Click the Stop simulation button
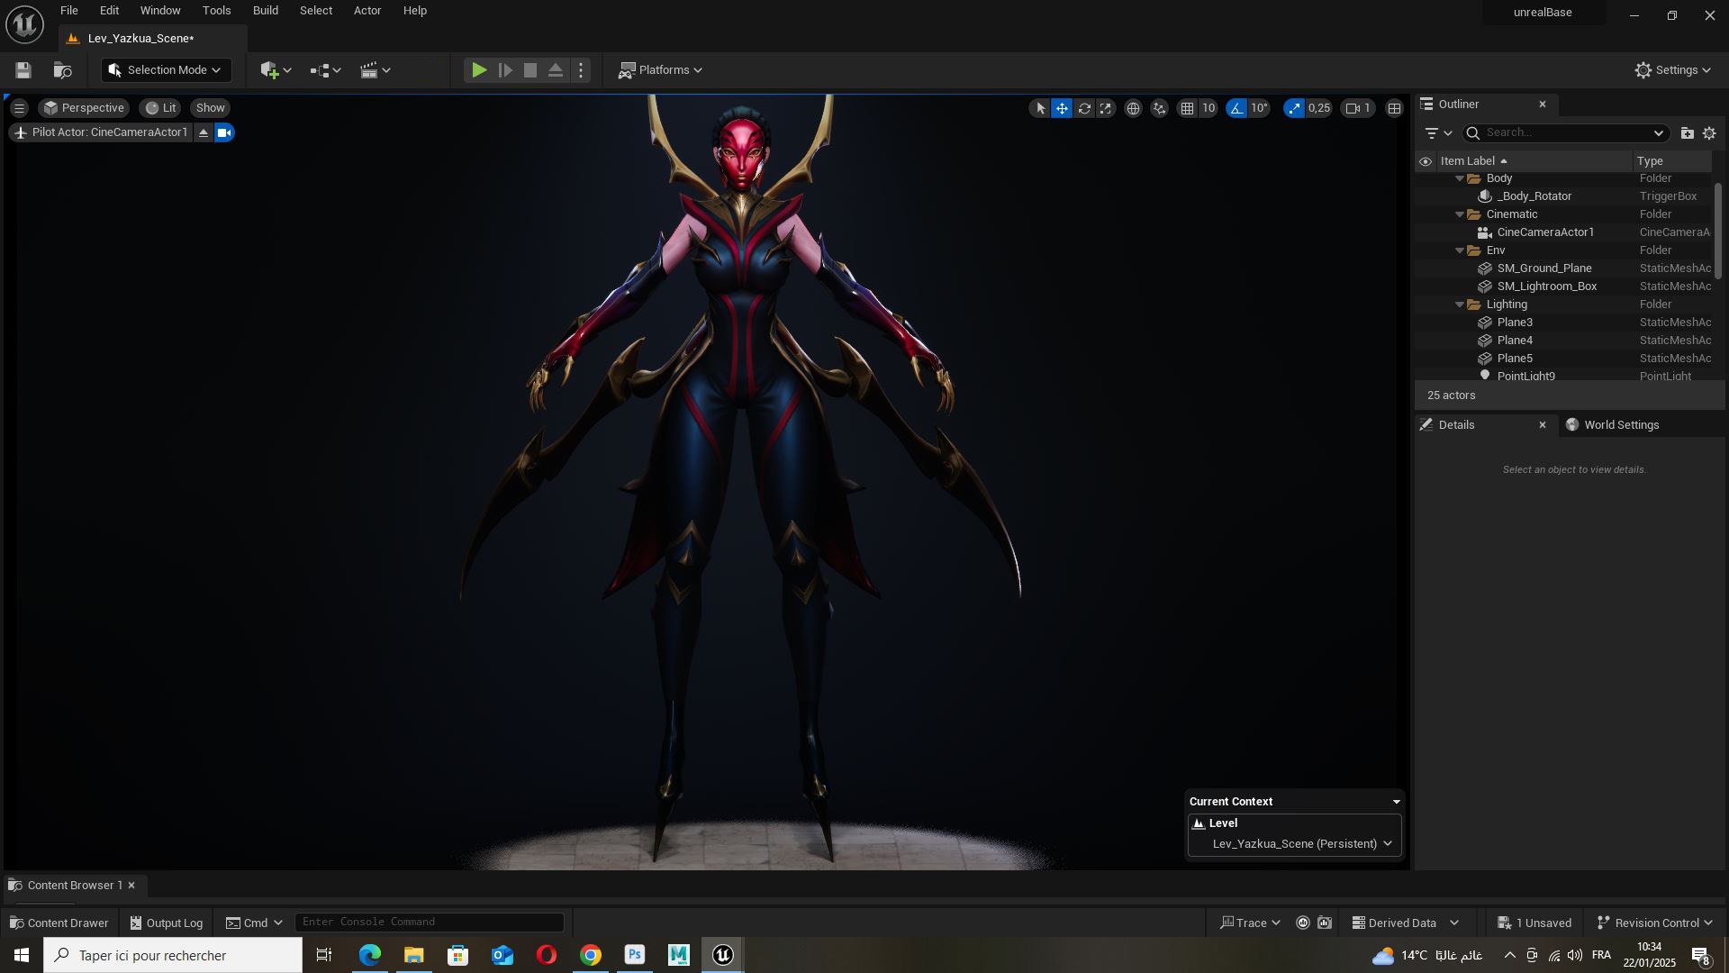The image size is (1729, 973). coord(530,70)
